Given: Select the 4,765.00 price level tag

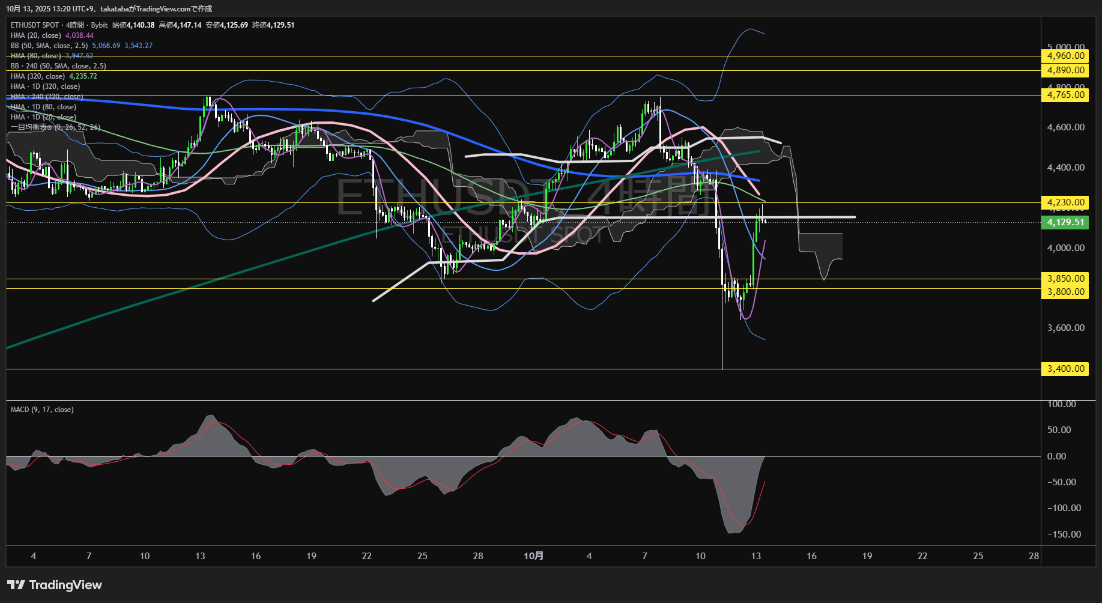Looking at the screenshot, I should (1065, 95).
